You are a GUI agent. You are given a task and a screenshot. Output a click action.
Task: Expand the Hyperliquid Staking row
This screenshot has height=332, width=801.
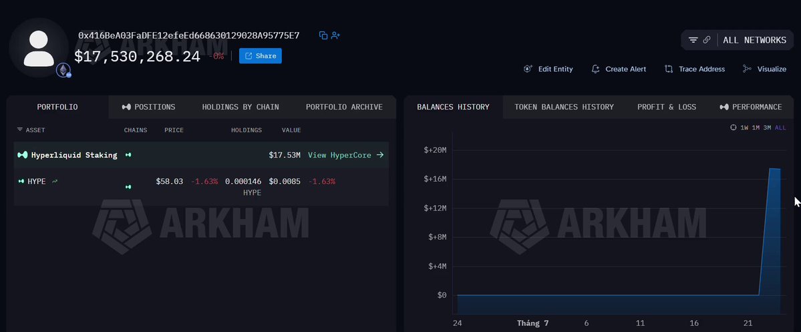[201, 155]
